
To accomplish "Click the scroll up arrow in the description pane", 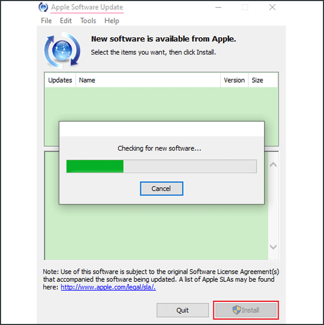I will point(273,165).
